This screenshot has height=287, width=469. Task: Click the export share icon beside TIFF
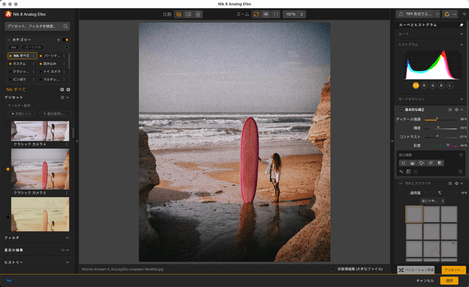pyautogui.click(x=401, y=14)
